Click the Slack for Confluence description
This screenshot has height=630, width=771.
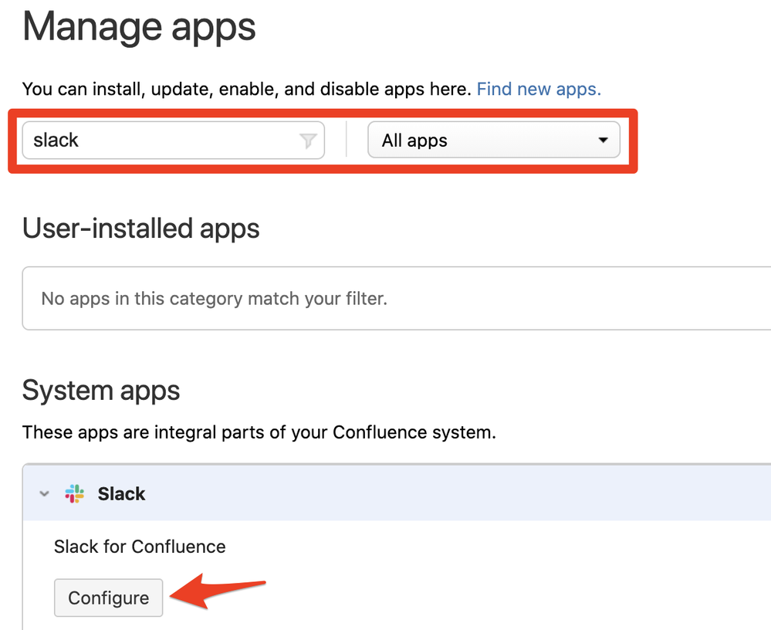coord(140,547)
